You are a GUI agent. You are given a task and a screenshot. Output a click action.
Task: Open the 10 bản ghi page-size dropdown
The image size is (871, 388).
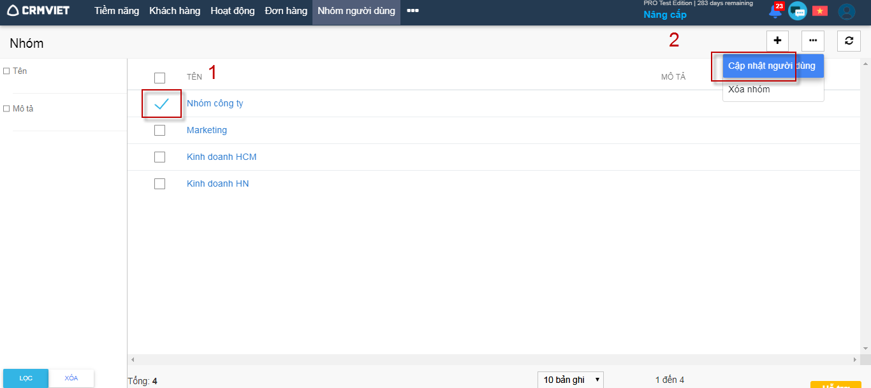(570, 380)
